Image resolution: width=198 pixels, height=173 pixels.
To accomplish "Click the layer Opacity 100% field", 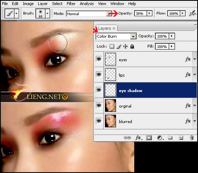I will [162, 36].
